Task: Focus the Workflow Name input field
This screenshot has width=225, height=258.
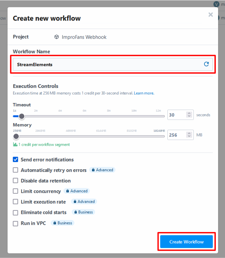Action: [x=113, y=64]
